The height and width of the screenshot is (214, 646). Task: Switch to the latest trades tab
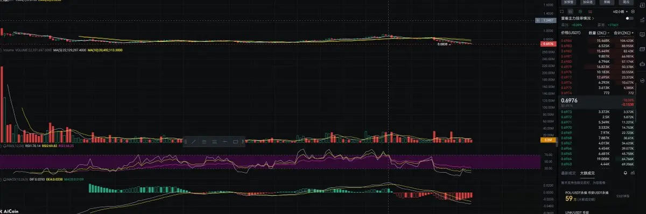pyautogui.click(x=568, y=173)
